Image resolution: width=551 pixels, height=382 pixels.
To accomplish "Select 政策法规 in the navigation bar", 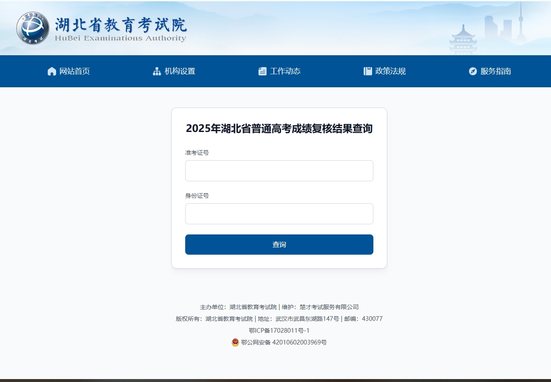I will 389,71.
